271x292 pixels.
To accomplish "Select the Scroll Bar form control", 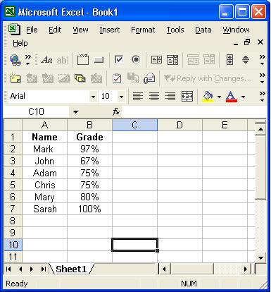I will tap(229, 59).
